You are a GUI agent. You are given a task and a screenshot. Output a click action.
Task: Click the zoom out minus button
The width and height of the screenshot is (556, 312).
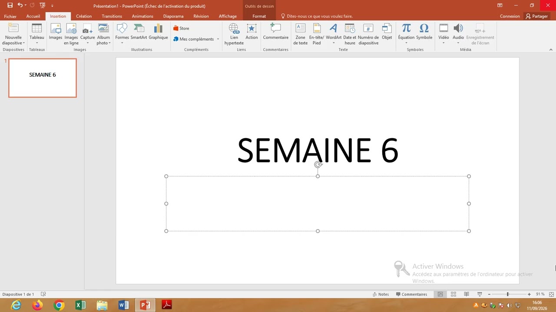(489, 294)
